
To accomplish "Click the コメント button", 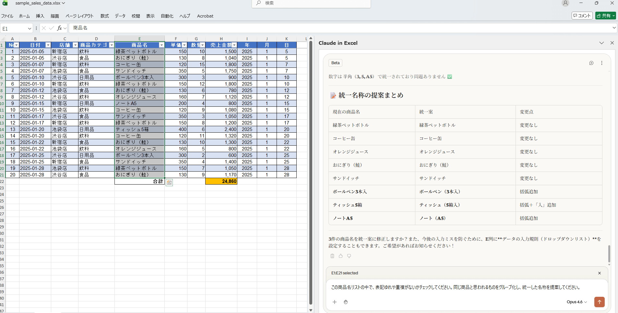I will 582,16.
